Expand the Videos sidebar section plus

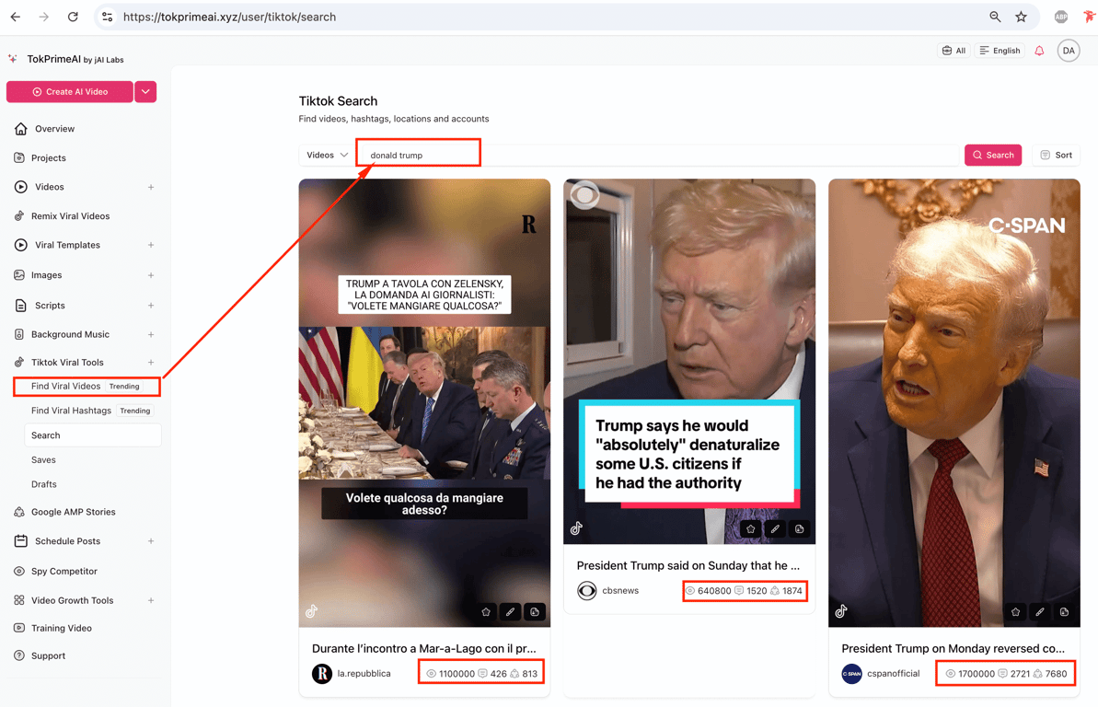[151, 187]
